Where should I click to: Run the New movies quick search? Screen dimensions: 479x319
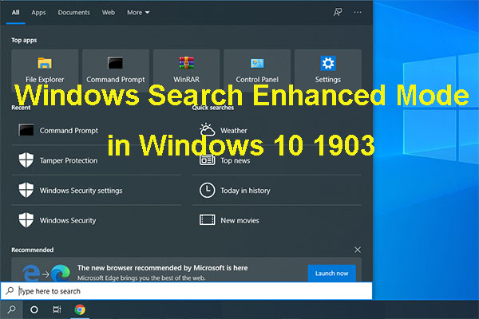pyautogui.click(x=277, y=220)
